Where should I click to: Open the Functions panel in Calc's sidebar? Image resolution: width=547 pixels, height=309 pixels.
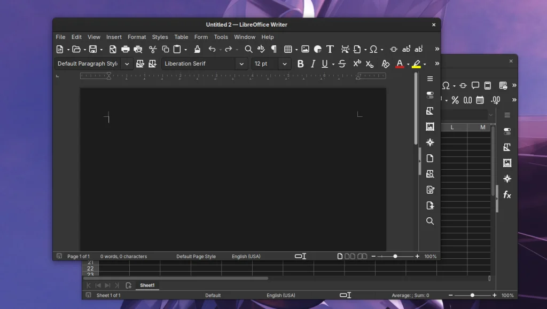point(506,195)
